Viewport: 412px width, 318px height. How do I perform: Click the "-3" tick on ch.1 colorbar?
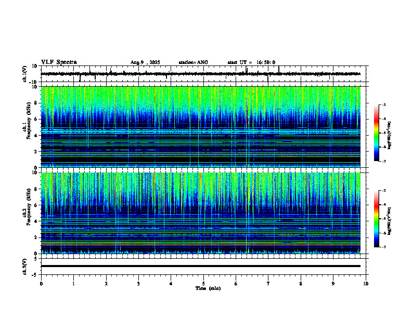pyautogui.click(x=383, y=104)
